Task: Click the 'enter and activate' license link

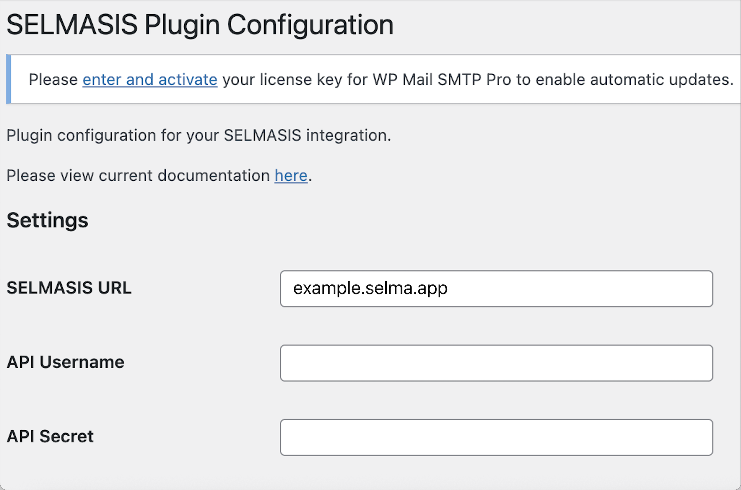Action: pos(150,80)
